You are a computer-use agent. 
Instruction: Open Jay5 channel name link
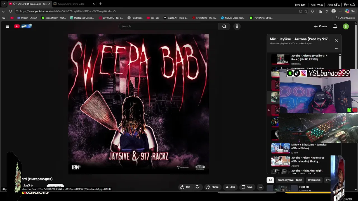pos(27,185)
